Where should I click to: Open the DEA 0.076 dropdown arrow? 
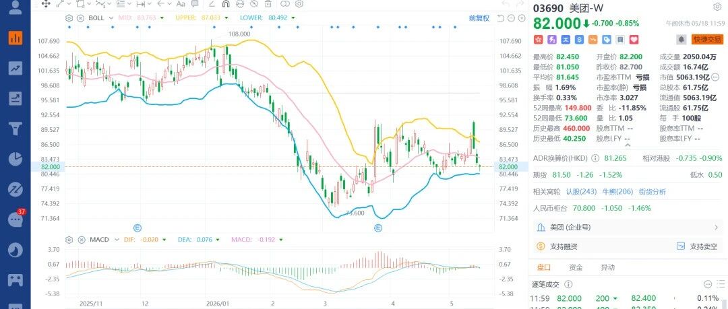(219, 240)
